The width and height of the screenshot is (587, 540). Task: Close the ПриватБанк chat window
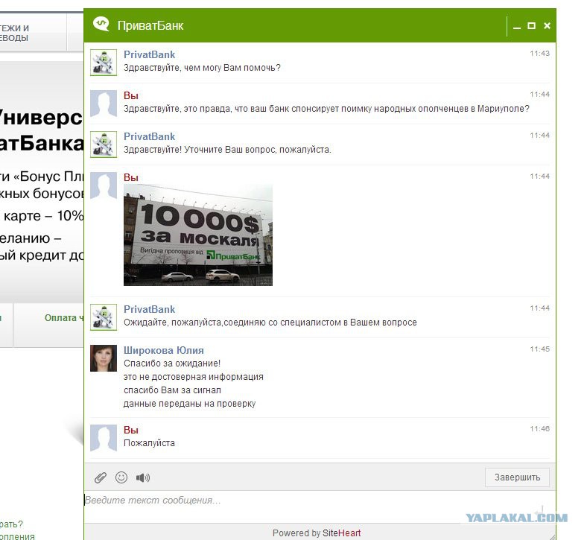[x=547, y=25]
